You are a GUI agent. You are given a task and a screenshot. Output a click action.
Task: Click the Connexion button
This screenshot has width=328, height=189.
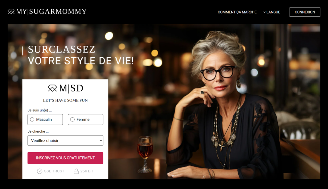click(x=305, y=12)
